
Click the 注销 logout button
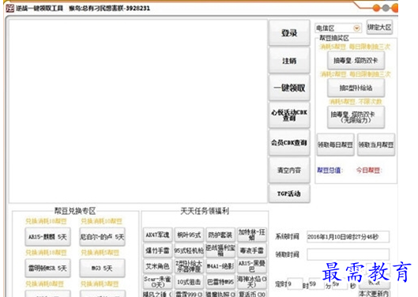pos(289,61)
